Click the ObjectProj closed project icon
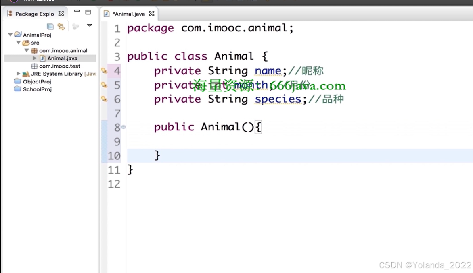 [18, 81]
